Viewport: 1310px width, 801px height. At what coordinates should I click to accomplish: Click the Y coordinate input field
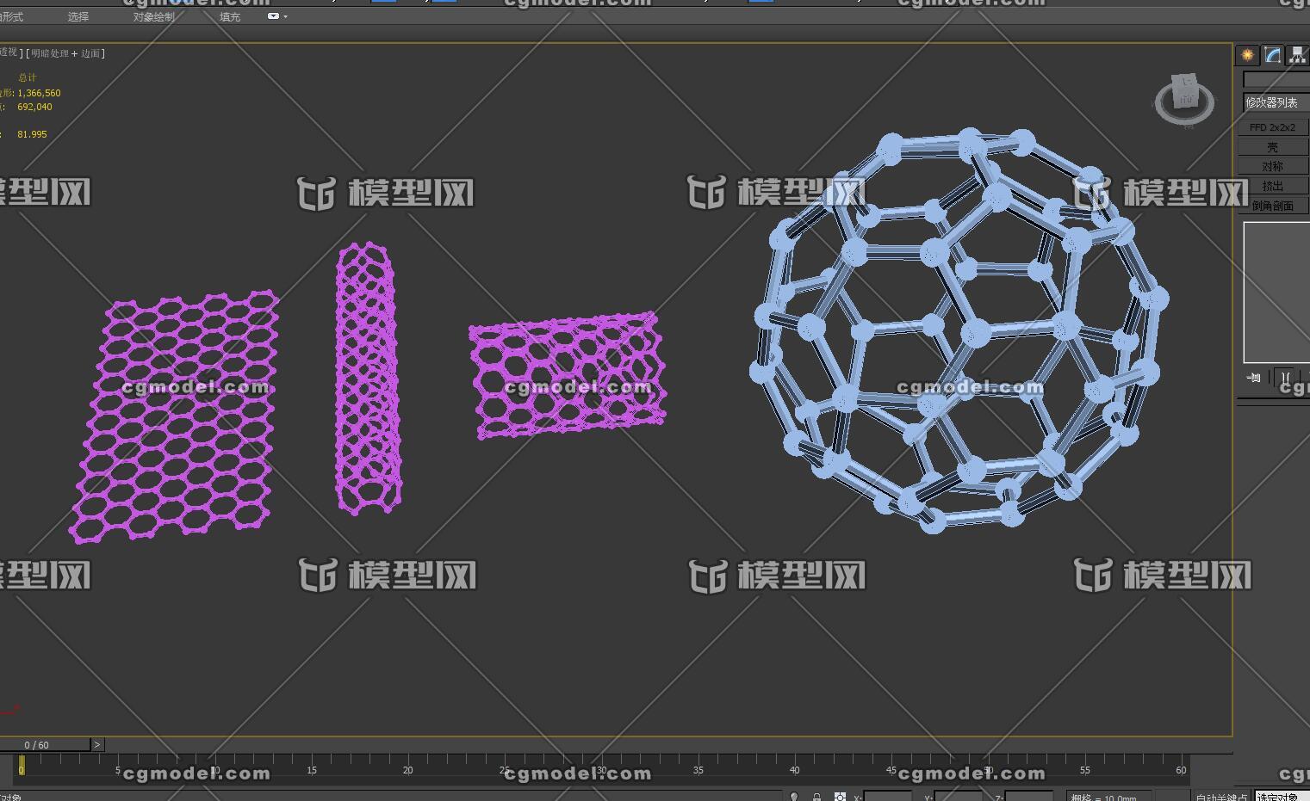tap(958, 797)
